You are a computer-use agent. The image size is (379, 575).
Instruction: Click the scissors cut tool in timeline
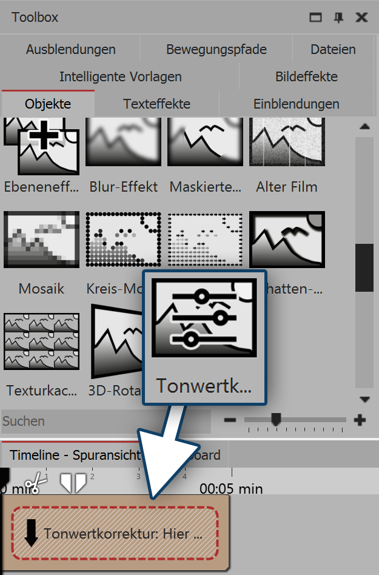coord(36,483)
